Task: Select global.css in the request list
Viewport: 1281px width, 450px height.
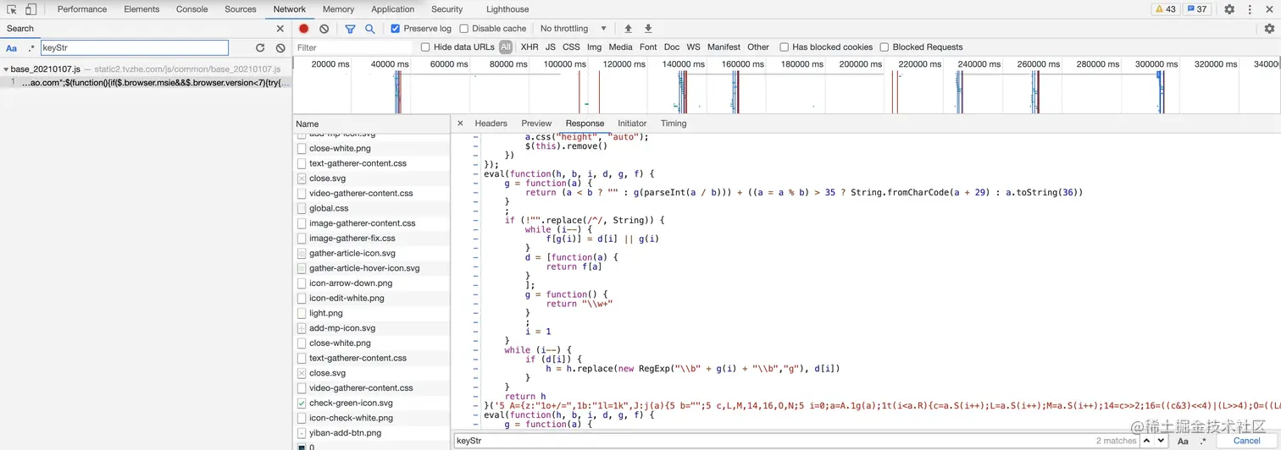Action: point(372,208)
